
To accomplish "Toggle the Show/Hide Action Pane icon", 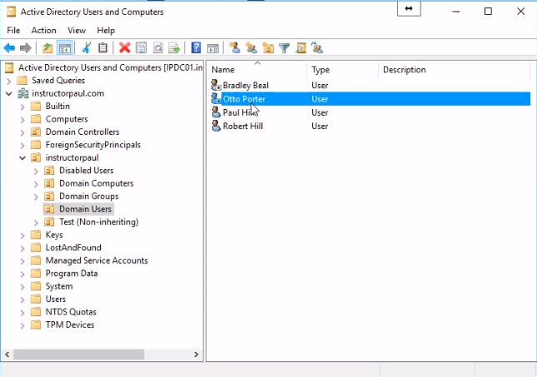I will pos(212,48).
